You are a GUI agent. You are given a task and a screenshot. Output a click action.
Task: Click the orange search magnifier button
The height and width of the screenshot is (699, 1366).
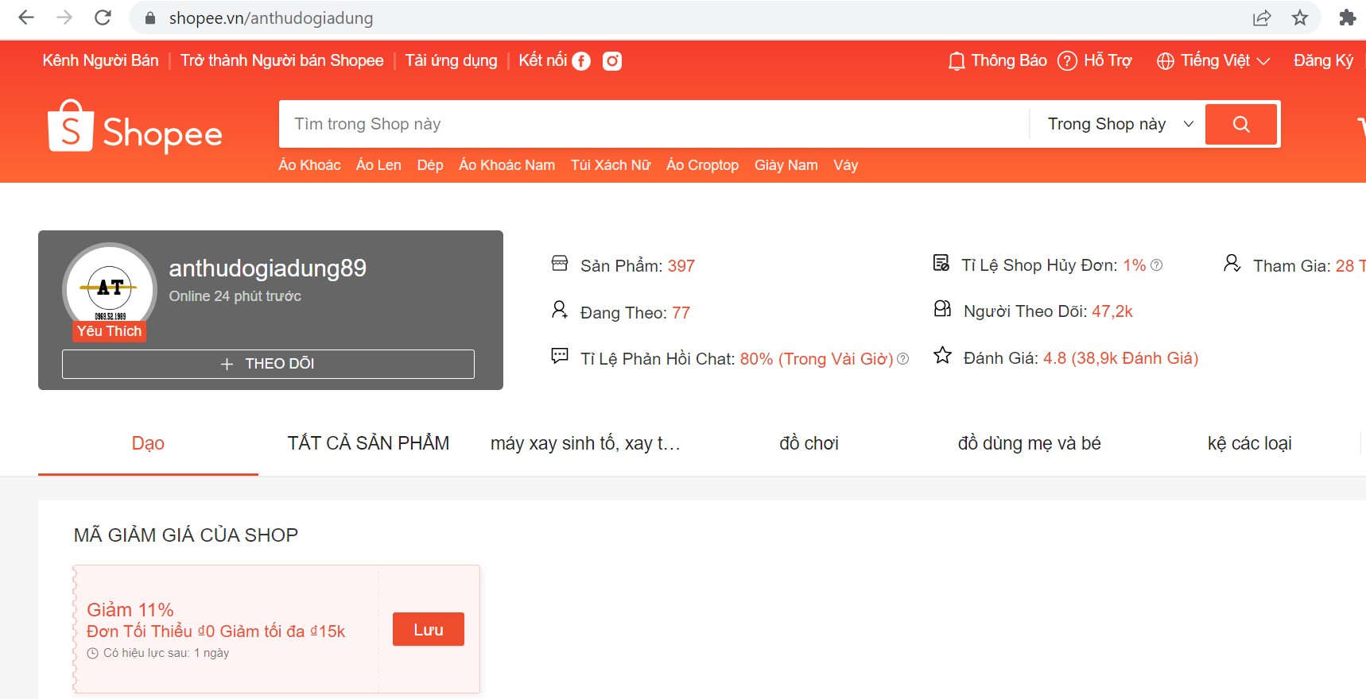point(1240,124)
